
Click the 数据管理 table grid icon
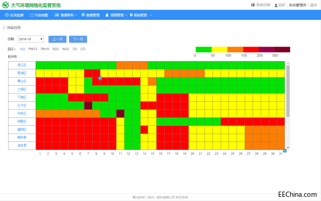coord(83,15)
